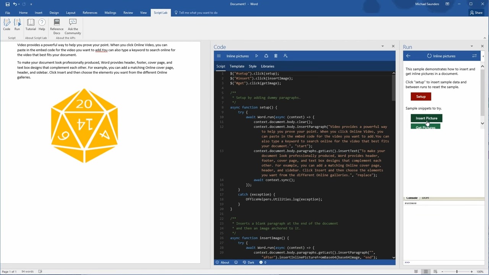Run the Inline pictures snippet

click(256, 56)
